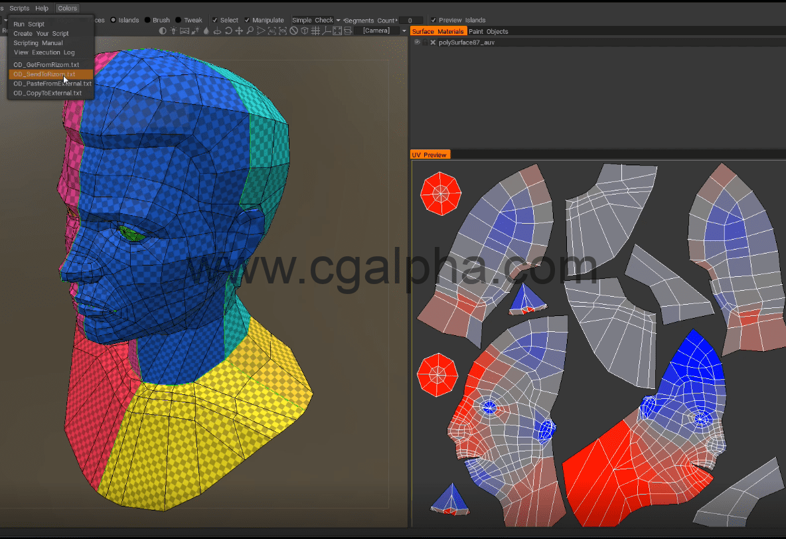Click the 3D cube view icon
Image resolution: width=786 pixels, height=539 pixels.
(x=304, y=31)
